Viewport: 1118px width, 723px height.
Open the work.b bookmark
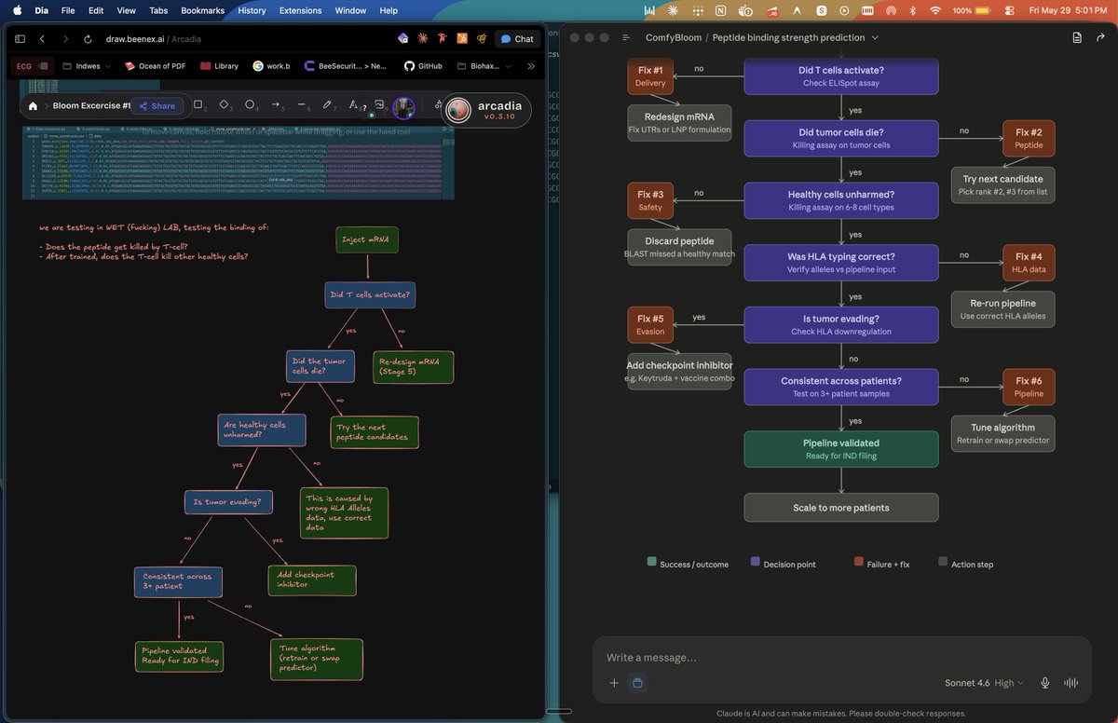[271, 66]
